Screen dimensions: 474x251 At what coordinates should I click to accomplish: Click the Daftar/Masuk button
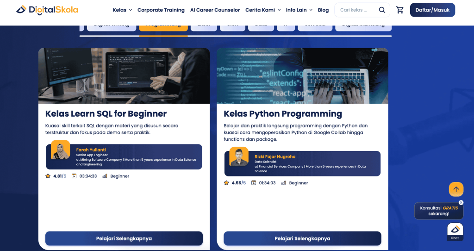(432, 10)
